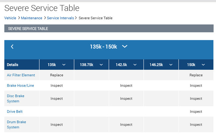
Task: Open the Drive Belt link
Action: 15,112
